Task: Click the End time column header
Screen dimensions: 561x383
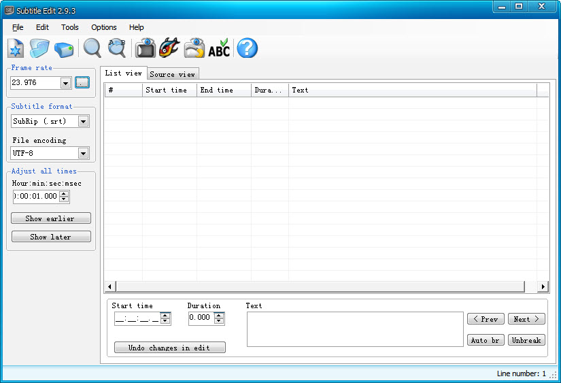Action: click(224, 90)
